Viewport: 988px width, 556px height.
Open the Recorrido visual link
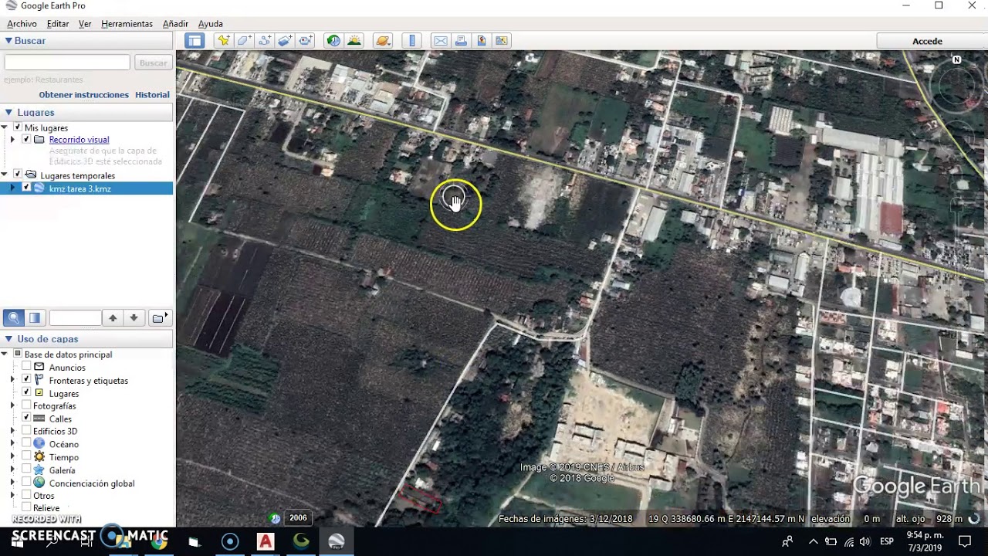click(x=79, y=140)
